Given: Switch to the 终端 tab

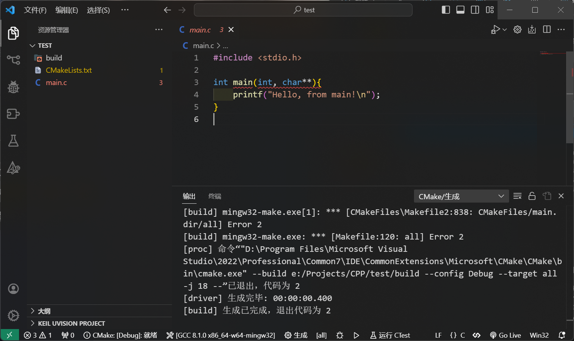Looking at the screenshot, I should (x=215, y=196).
